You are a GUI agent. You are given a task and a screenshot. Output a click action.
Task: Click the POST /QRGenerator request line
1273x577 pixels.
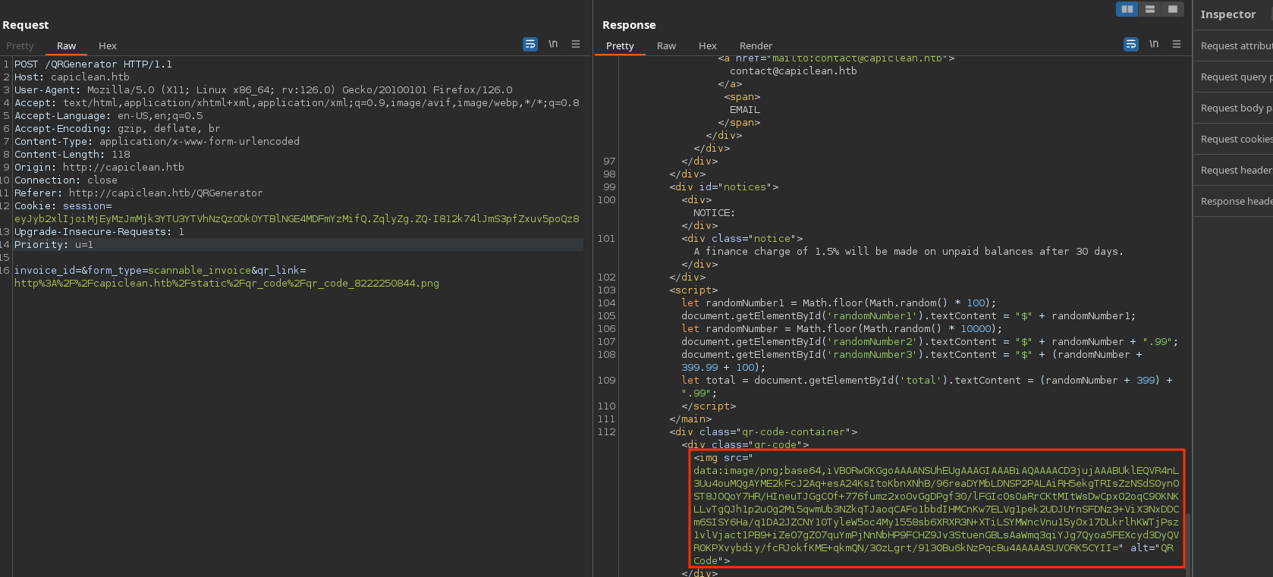pos(93,64)
